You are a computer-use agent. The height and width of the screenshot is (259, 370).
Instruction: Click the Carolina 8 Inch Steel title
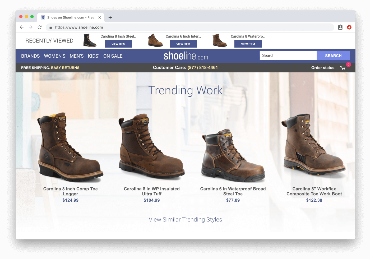tap(118, 36)
